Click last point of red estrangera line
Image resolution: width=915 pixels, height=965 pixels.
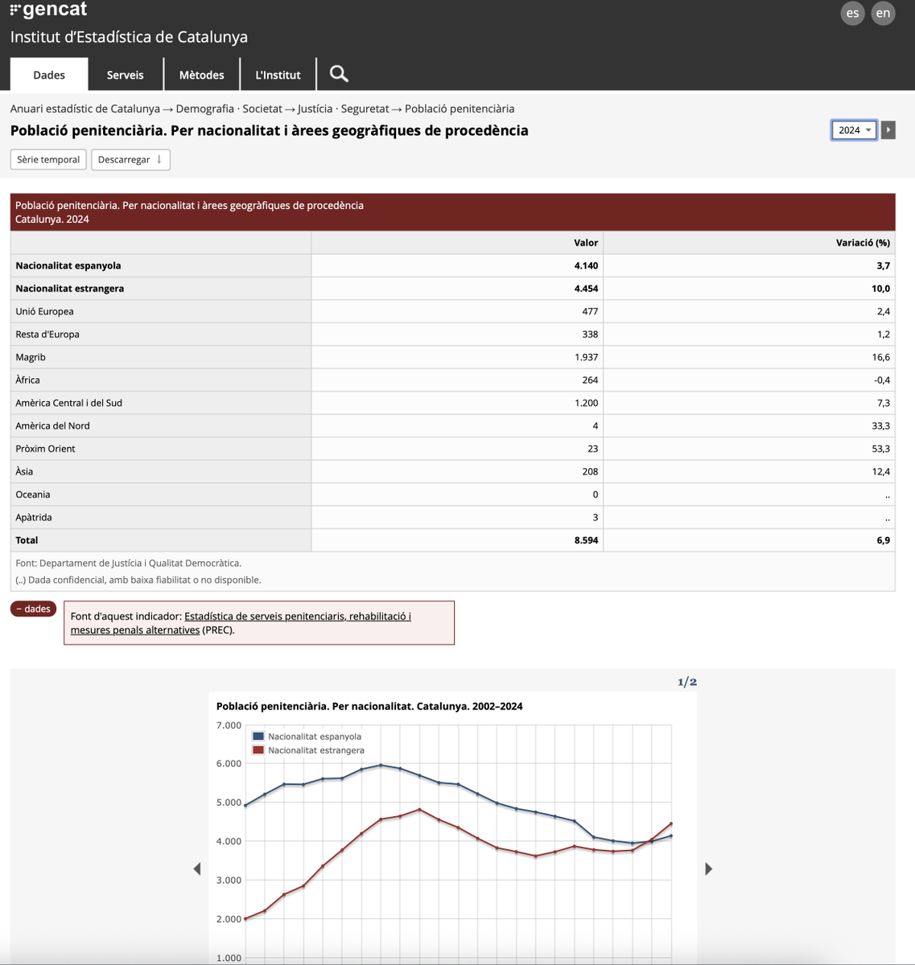[671, 823]
